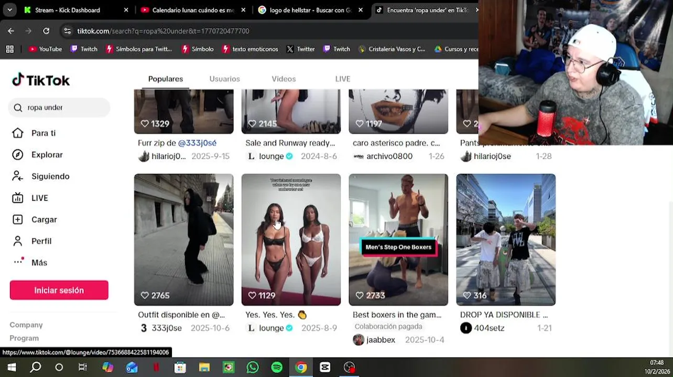The image size is (673, 377).
Task: Open Windows taskbar search
Action: point(36,367)
